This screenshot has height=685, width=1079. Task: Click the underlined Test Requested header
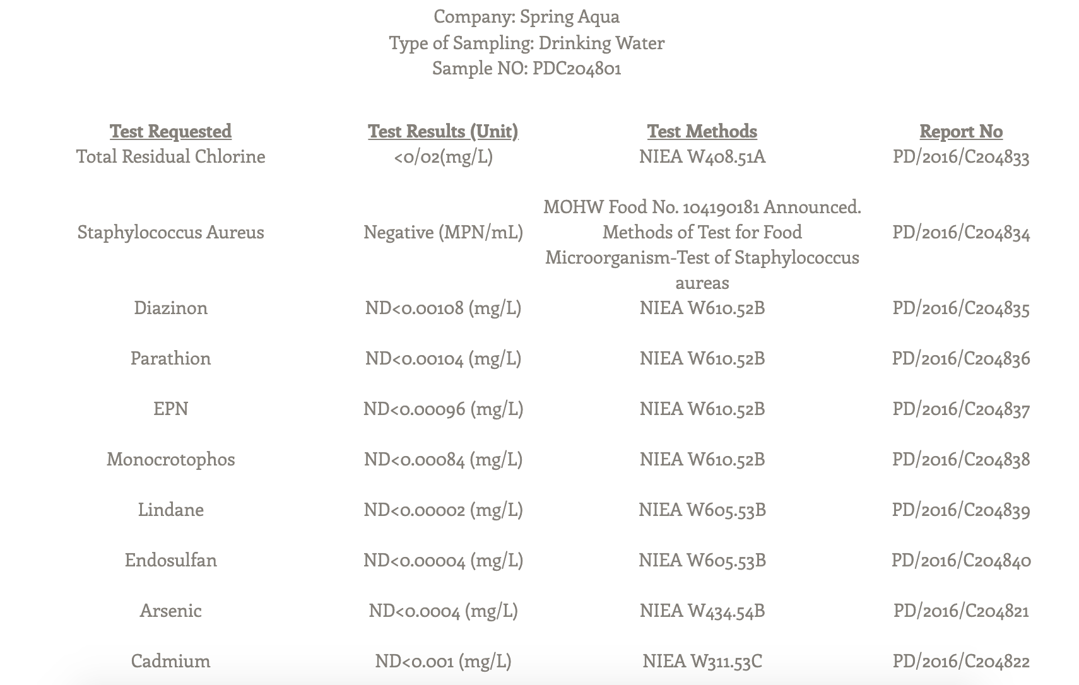[170, 131]
